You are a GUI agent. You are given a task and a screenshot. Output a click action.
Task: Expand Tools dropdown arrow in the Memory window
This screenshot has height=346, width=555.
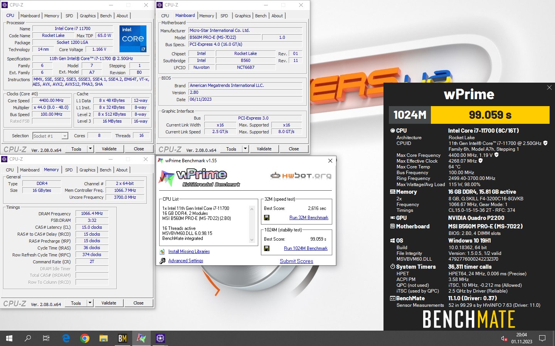(90, 303)
